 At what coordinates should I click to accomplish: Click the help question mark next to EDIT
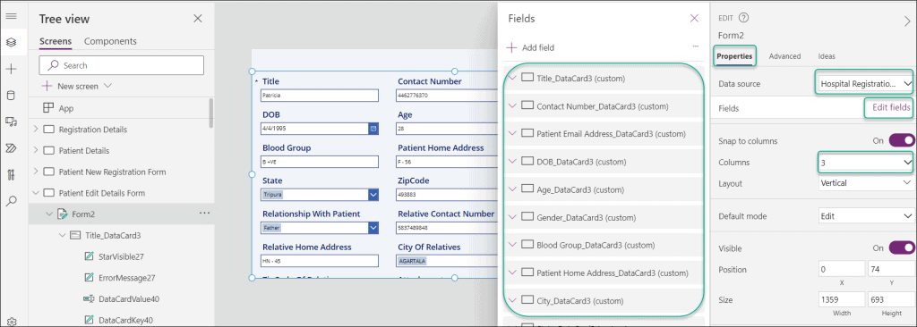(x=744, y=18)
